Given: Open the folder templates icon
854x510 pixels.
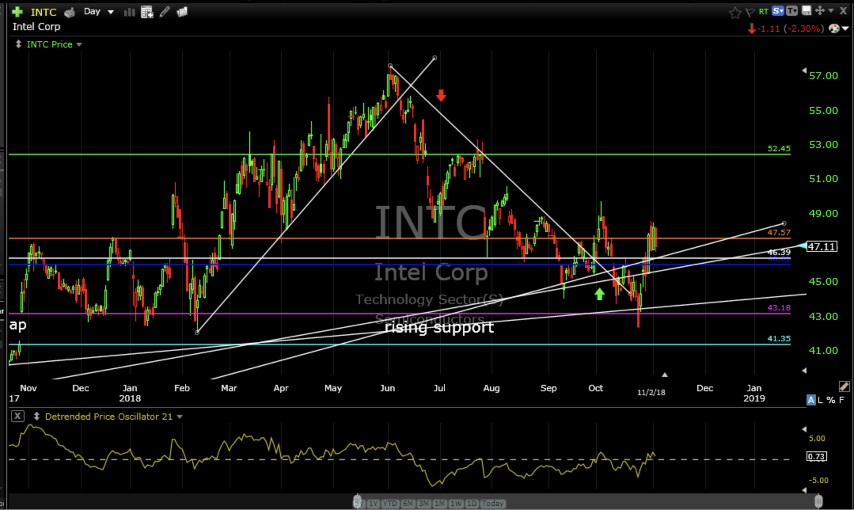Looking at the screenshot, I should point(182,12).
